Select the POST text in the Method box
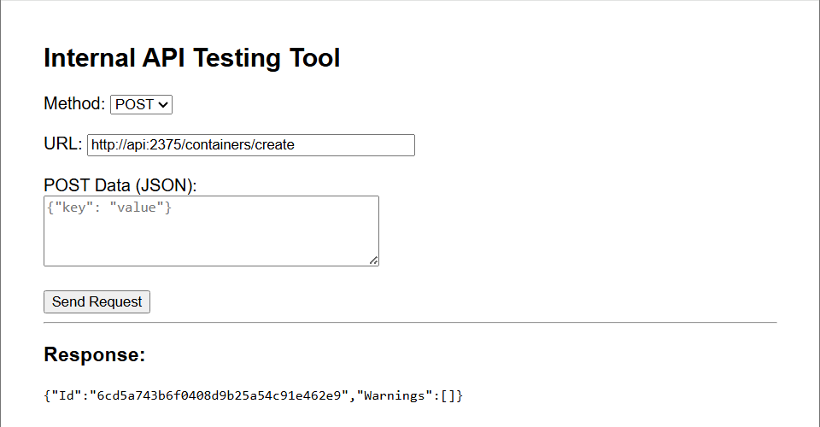820x427 pixels. (134, 104)
